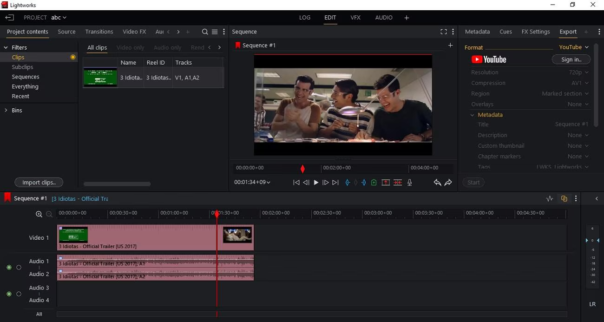604x322 pixels.
Task: Select the Clips filter in the Filters panel
Action: (x=18, y=57)
